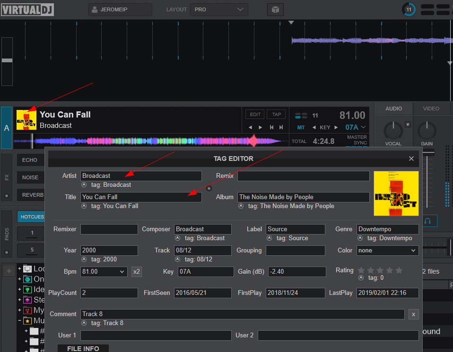
Task: Jump to previous cue point button
Action: [271, 127]
